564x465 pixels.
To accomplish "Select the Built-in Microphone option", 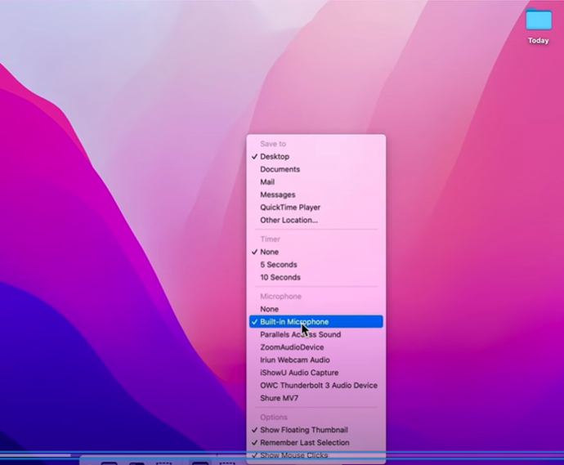I will 316,321.
